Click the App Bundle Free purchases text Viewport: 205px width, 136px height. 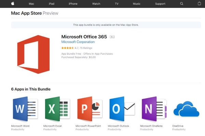click(87, 54)
